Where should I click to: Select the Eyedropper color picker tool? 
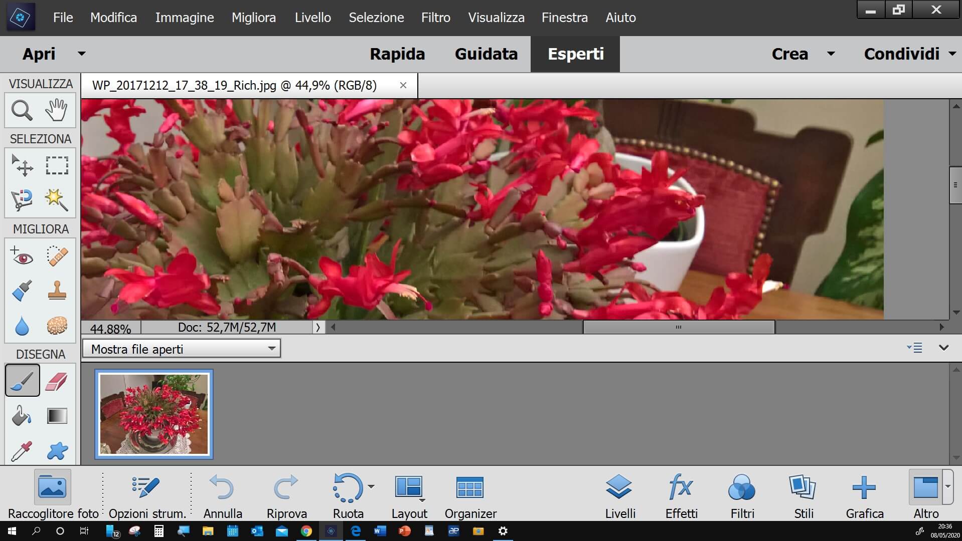click(22, 451)
